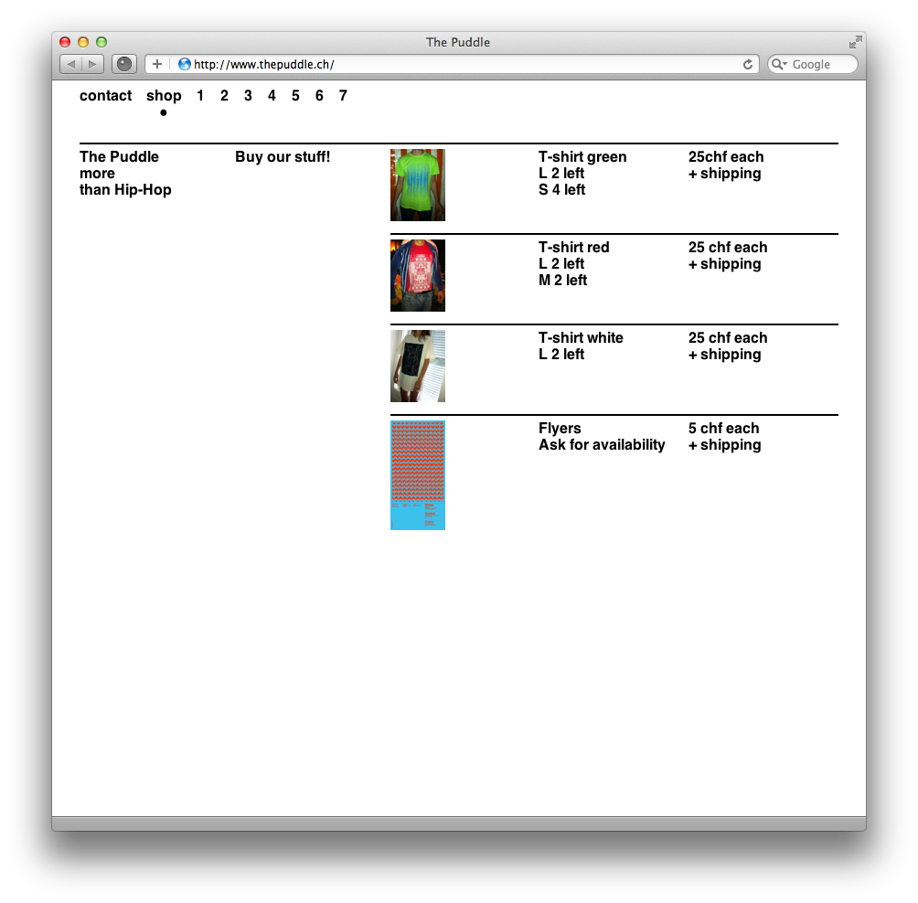The height and width of the screenshot is (903, 918).
Task: Open the green T-shirt photo
Action: (418, 185)
